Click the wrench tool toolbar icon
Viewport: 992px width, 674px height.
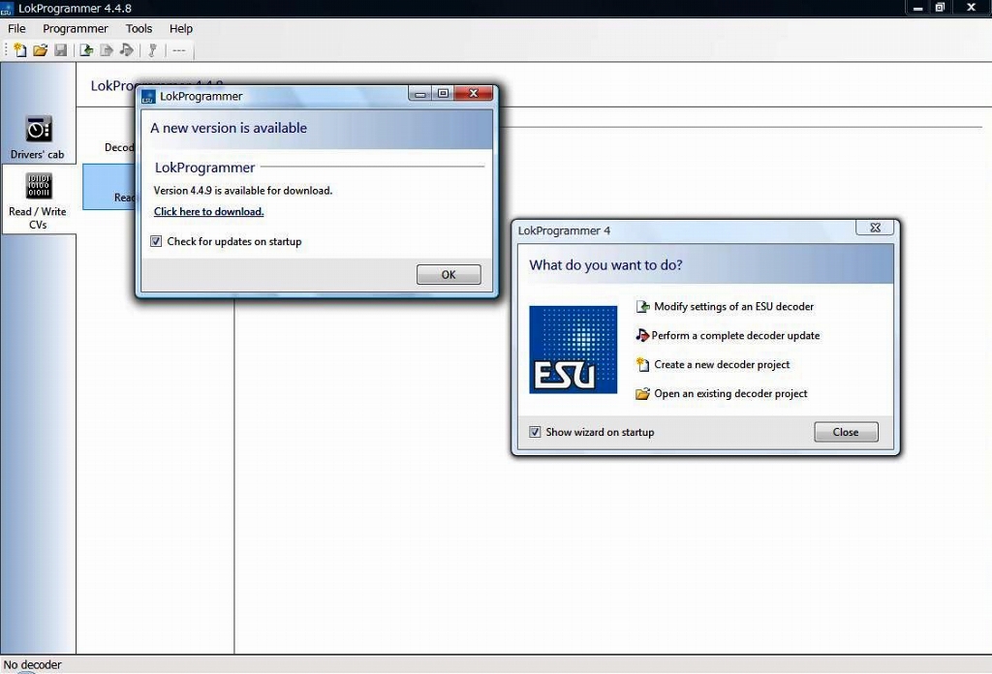click(x=152, y=50)
